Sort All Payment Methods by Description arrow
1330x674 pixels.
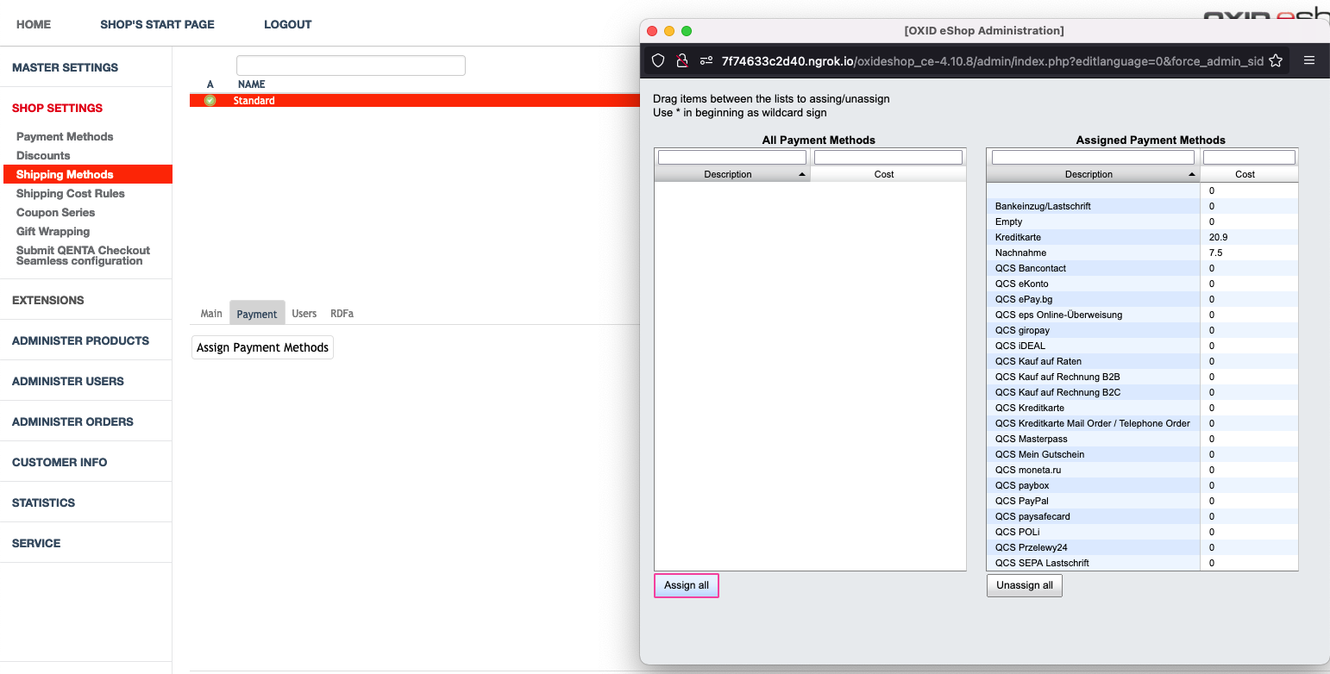pyautogui.click(x=802, y=174)
